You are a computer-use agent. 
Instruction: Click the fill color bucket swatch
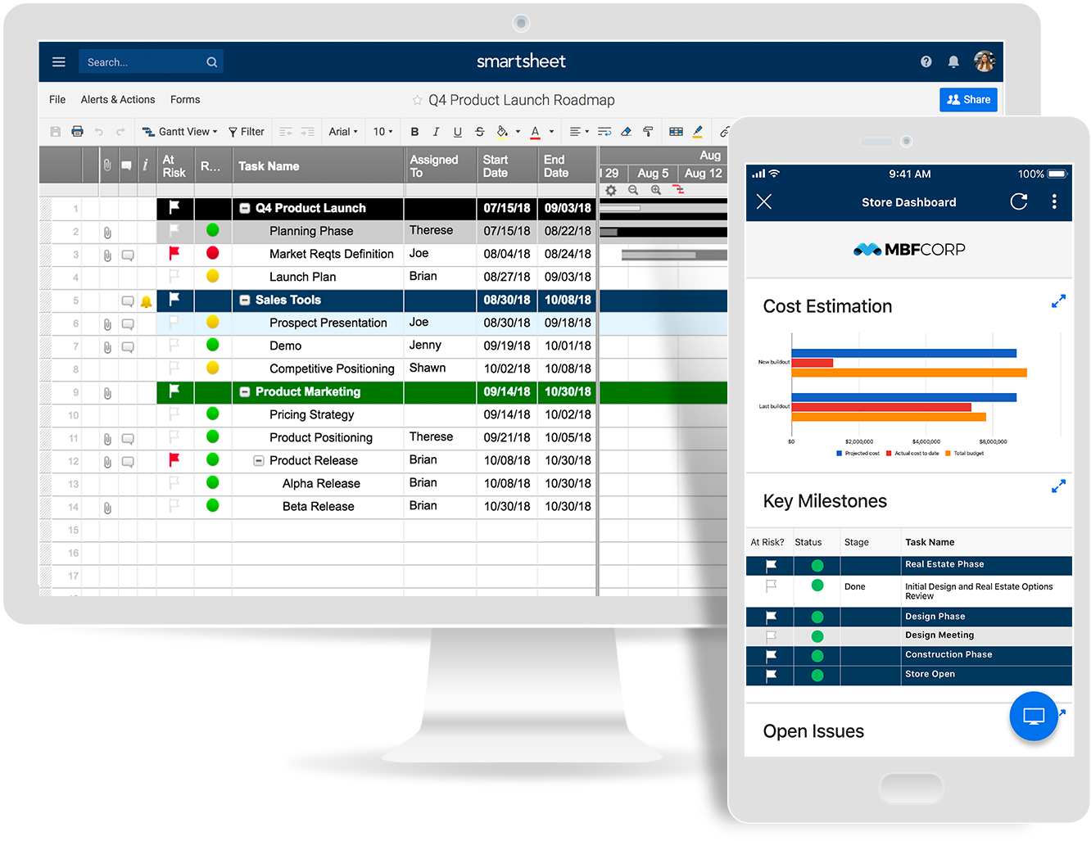coord(502,132)
